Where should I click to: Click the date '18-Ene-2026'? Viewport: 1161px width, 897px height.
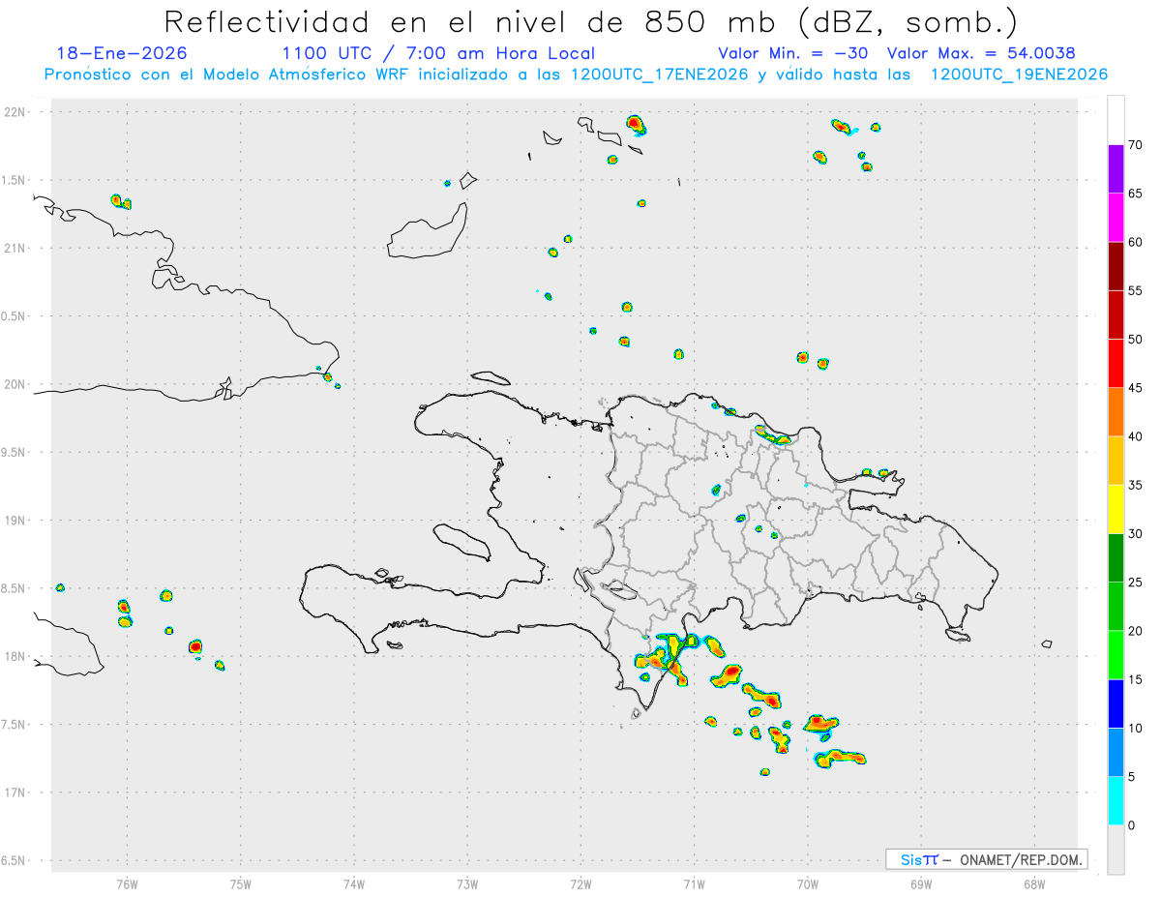point(122,53)
